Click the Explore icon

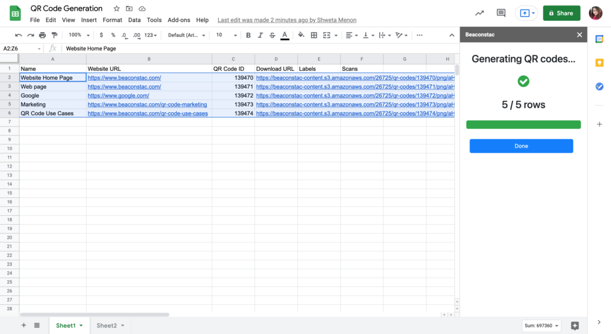[575, 326]
